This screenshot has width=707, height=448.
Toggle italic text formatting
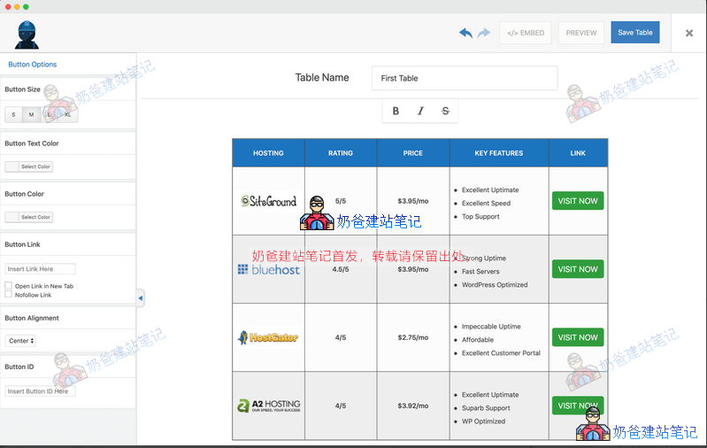tap(420, 111)
